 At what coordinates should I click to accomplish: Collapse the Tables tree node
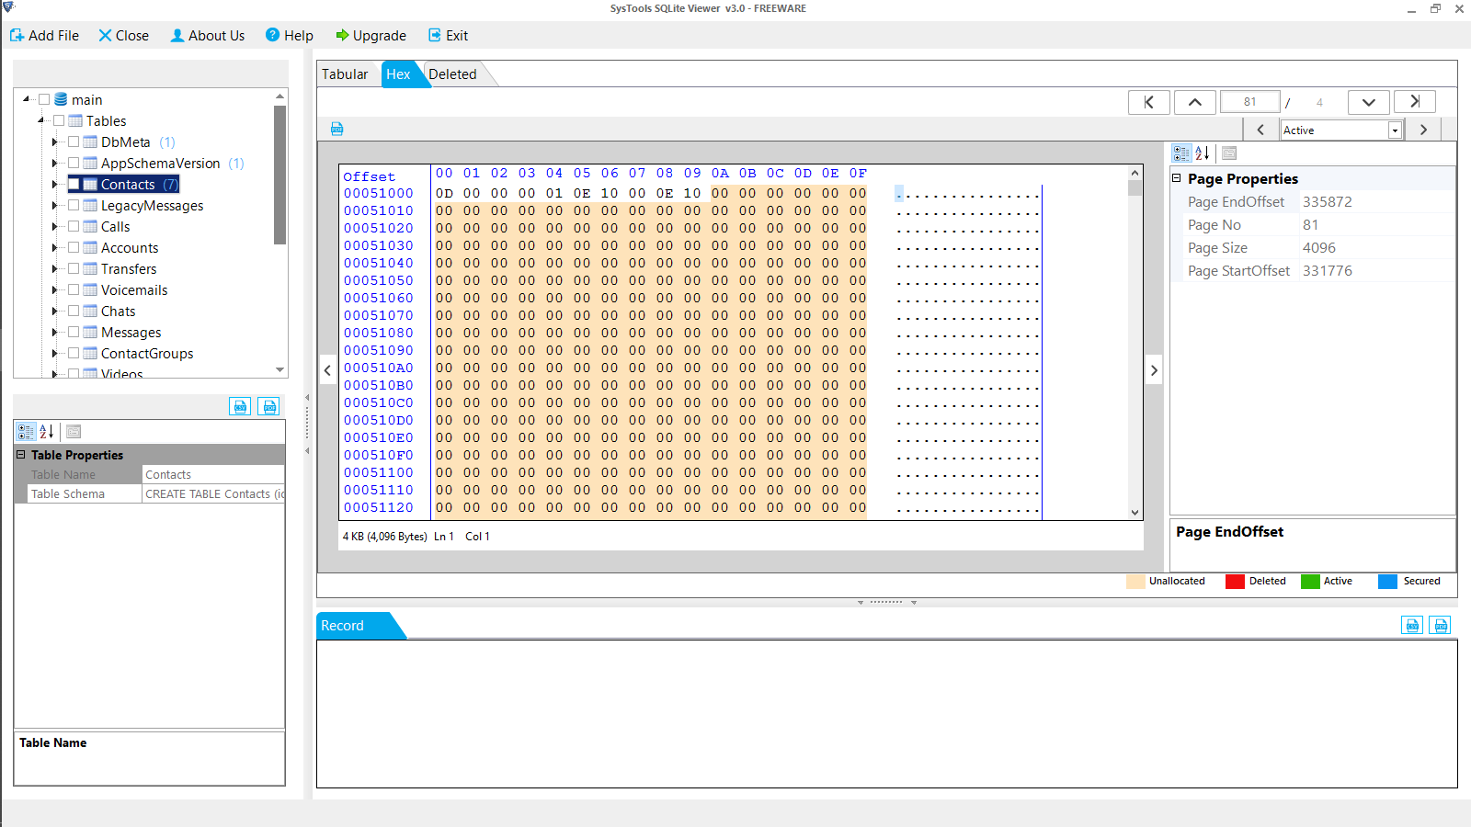(41, 120)
